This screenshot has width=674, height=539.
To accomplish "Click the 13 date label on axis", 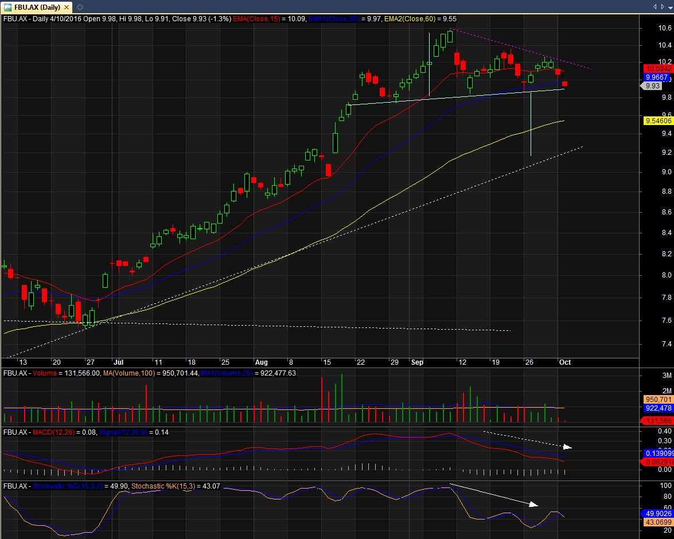I will pos(23,362).
